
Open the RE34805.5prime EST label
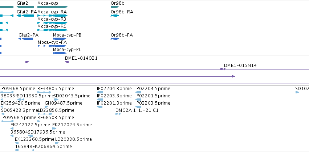pos(56,89)
